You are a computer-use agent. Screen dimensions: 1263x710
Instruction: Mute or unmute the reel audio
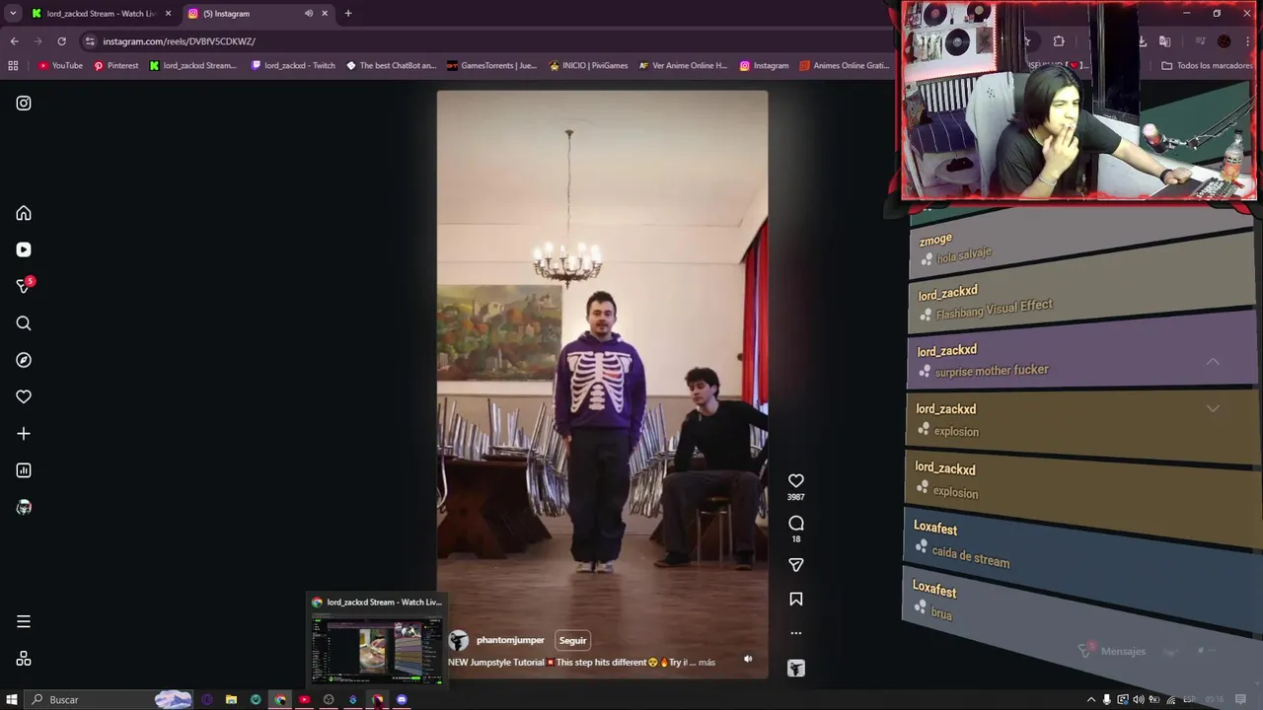click(x=748, y=659)
